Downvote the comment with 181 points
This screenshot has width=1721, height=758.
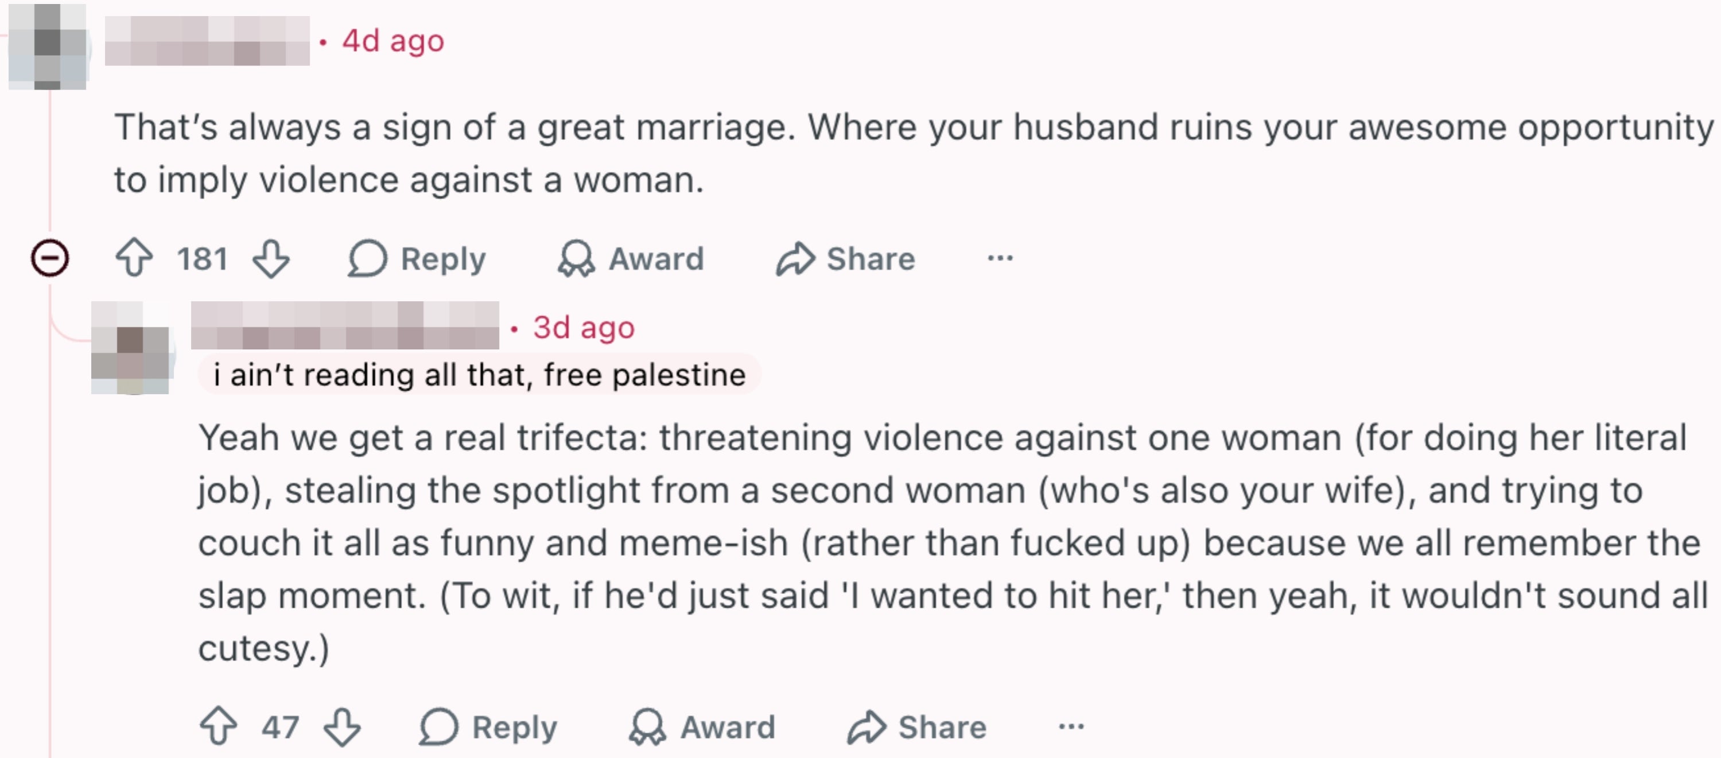pyautogui.click(x=271, y=258)
